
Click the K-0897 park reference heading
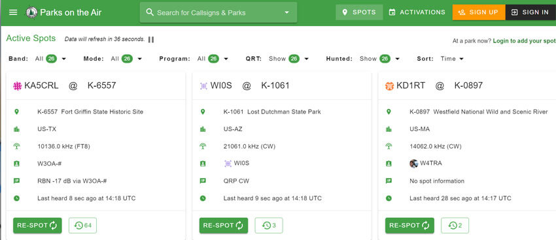(468, 85)
